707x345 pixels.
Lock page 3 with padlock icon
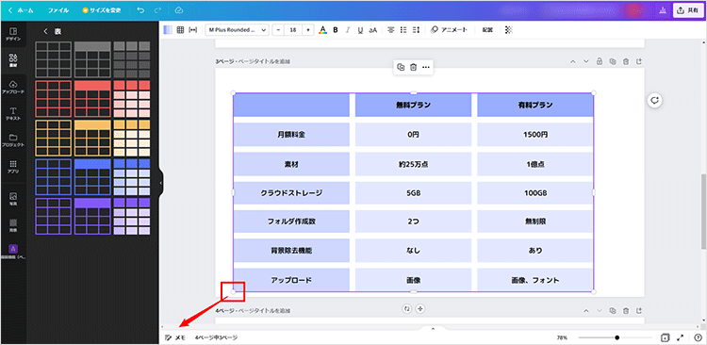600,62
